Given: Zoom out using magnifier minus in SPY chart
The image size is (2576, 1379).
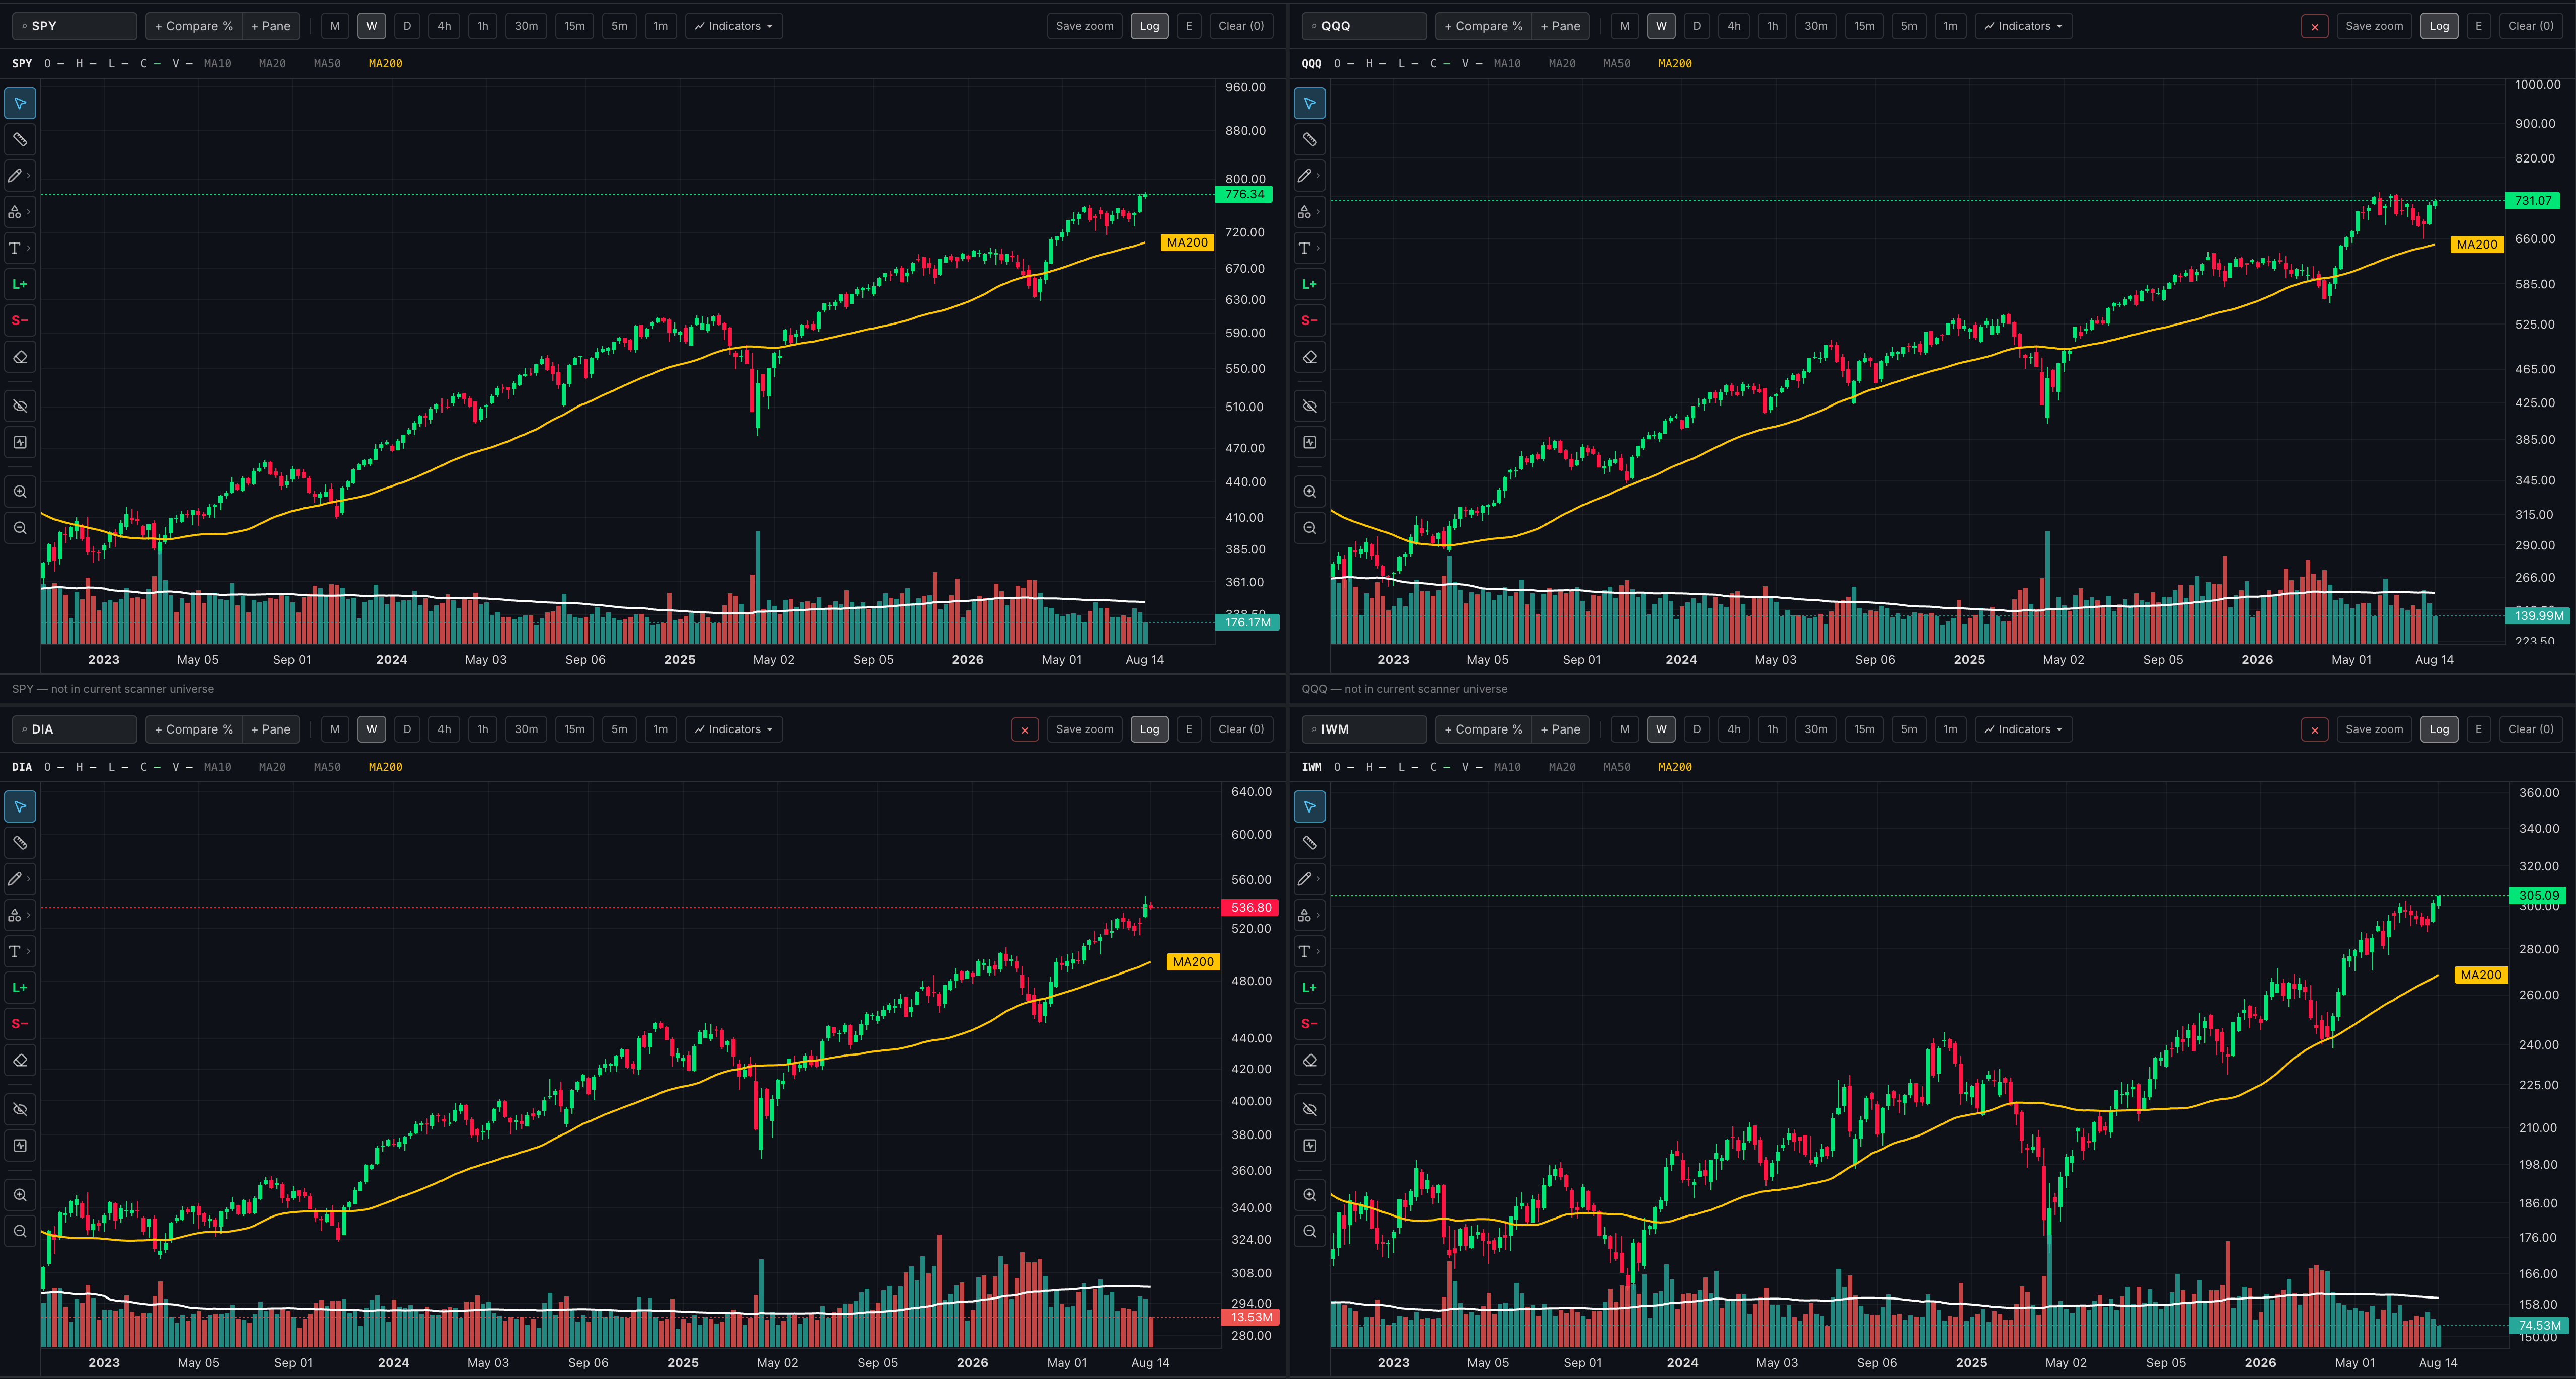Looking at the screenshot, I should click(20, 528).
